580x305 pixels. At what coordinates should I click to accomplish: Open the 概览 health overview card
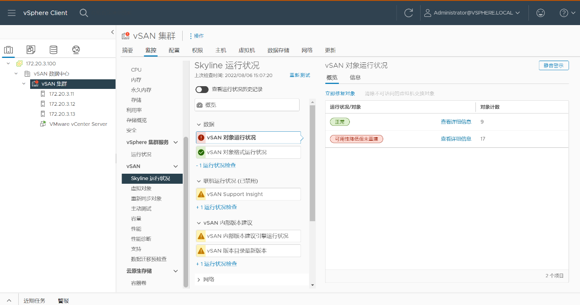tap(247, 105)
